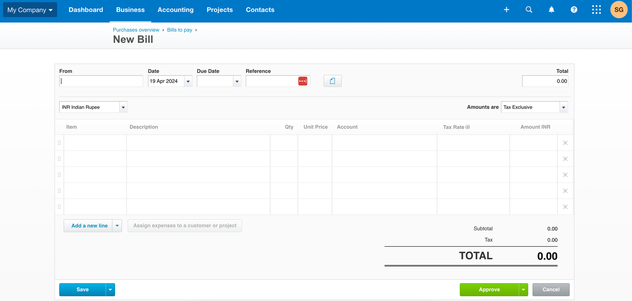
Task: Click second row Description cell
Action: [x=198, y=159]
